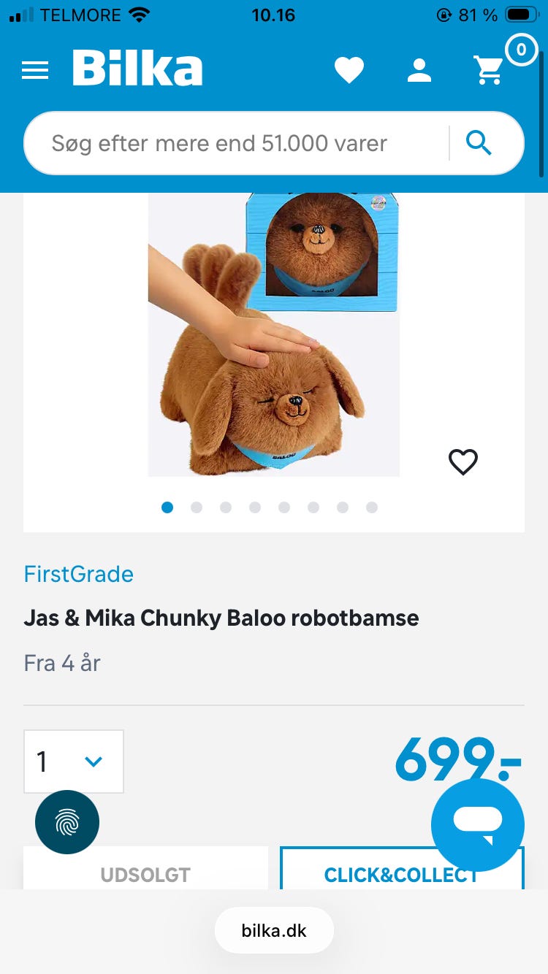Select the fifth image carousel dot
Screen dimensions: 548x974
(284, 507)
